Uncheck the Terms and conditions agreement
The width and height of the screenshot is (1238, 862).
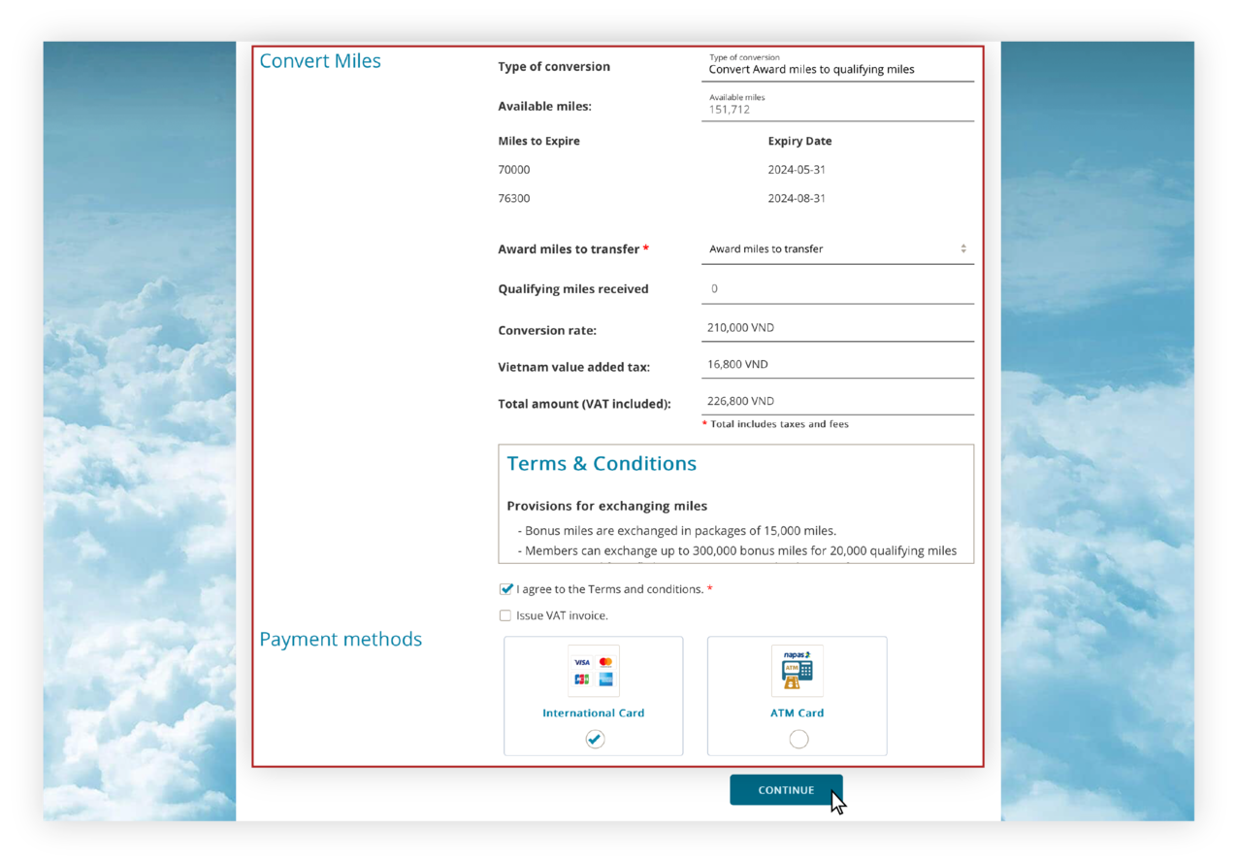point(505,588)
